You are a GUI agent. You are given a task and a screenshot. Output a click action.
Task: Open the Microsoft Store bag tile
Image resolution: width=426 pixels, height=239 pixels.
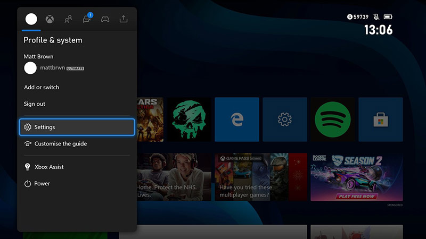[381, 119]
